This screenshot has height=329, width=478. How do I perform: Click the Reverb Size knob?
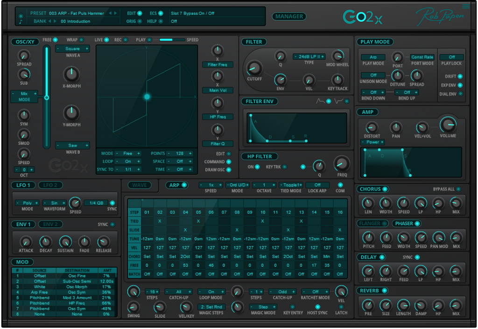tap(386, 305)
